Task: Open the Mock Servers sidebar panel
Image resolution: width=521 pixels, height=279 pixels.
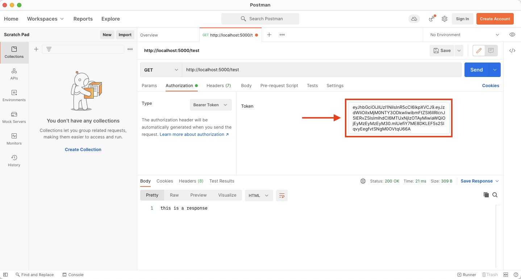Action: pos(14,117)
